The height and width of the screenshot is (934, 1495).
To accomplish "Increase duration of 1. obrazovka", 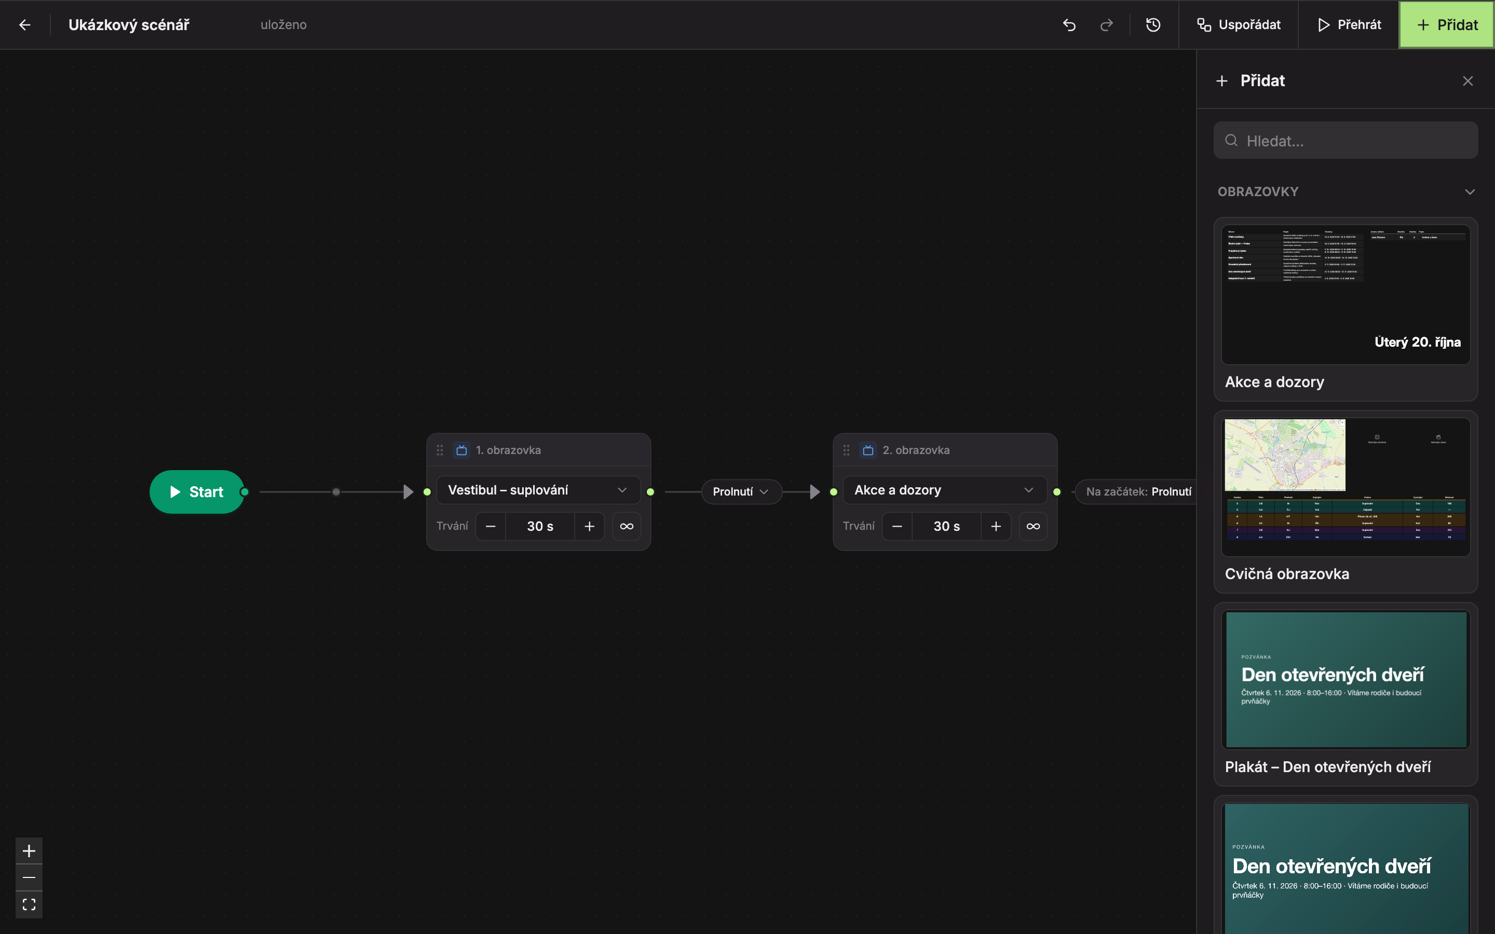I will tap(589, 526).
